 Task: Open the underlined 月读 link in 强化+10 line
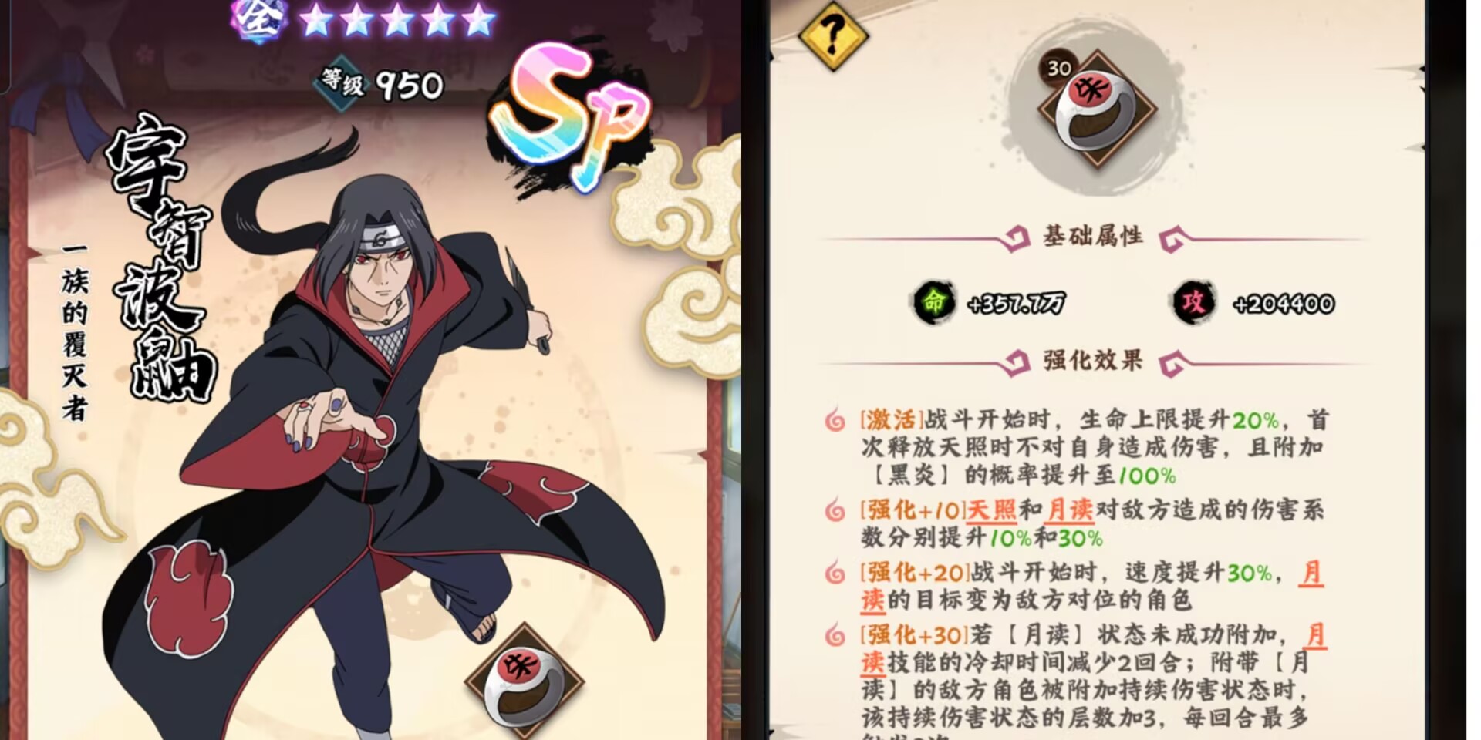pyautogui.click(x=1070, y=510)
